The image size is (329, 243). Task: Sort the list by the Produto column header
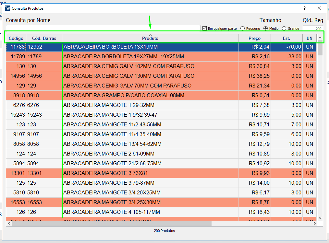coord(150,38)
